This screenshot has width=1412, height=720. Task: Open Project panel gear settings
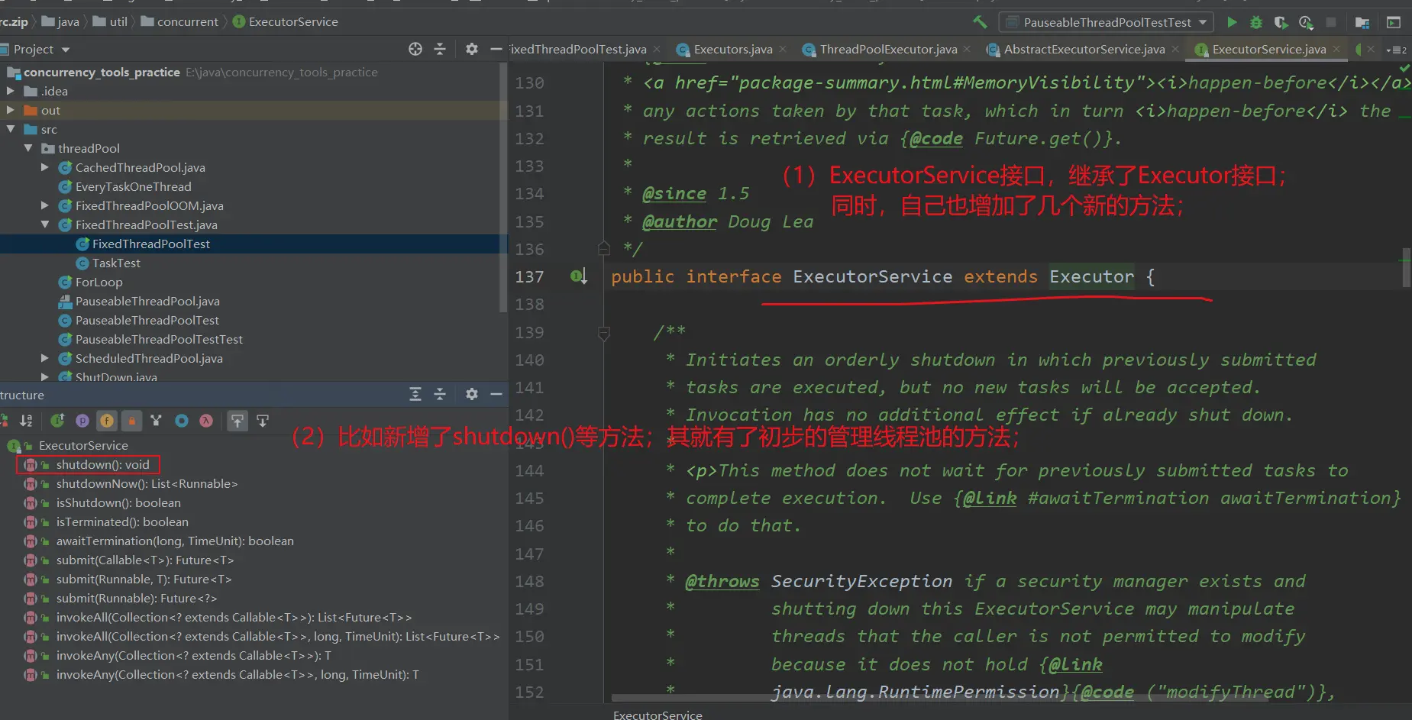(x=471, y=49)
